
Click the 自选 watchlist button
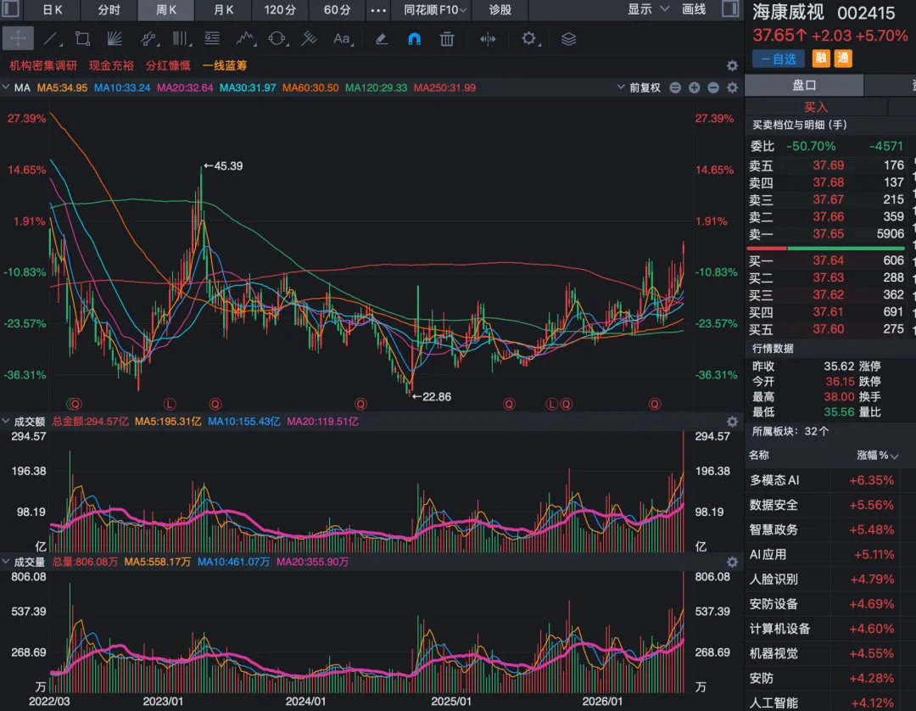pos(778,59)
